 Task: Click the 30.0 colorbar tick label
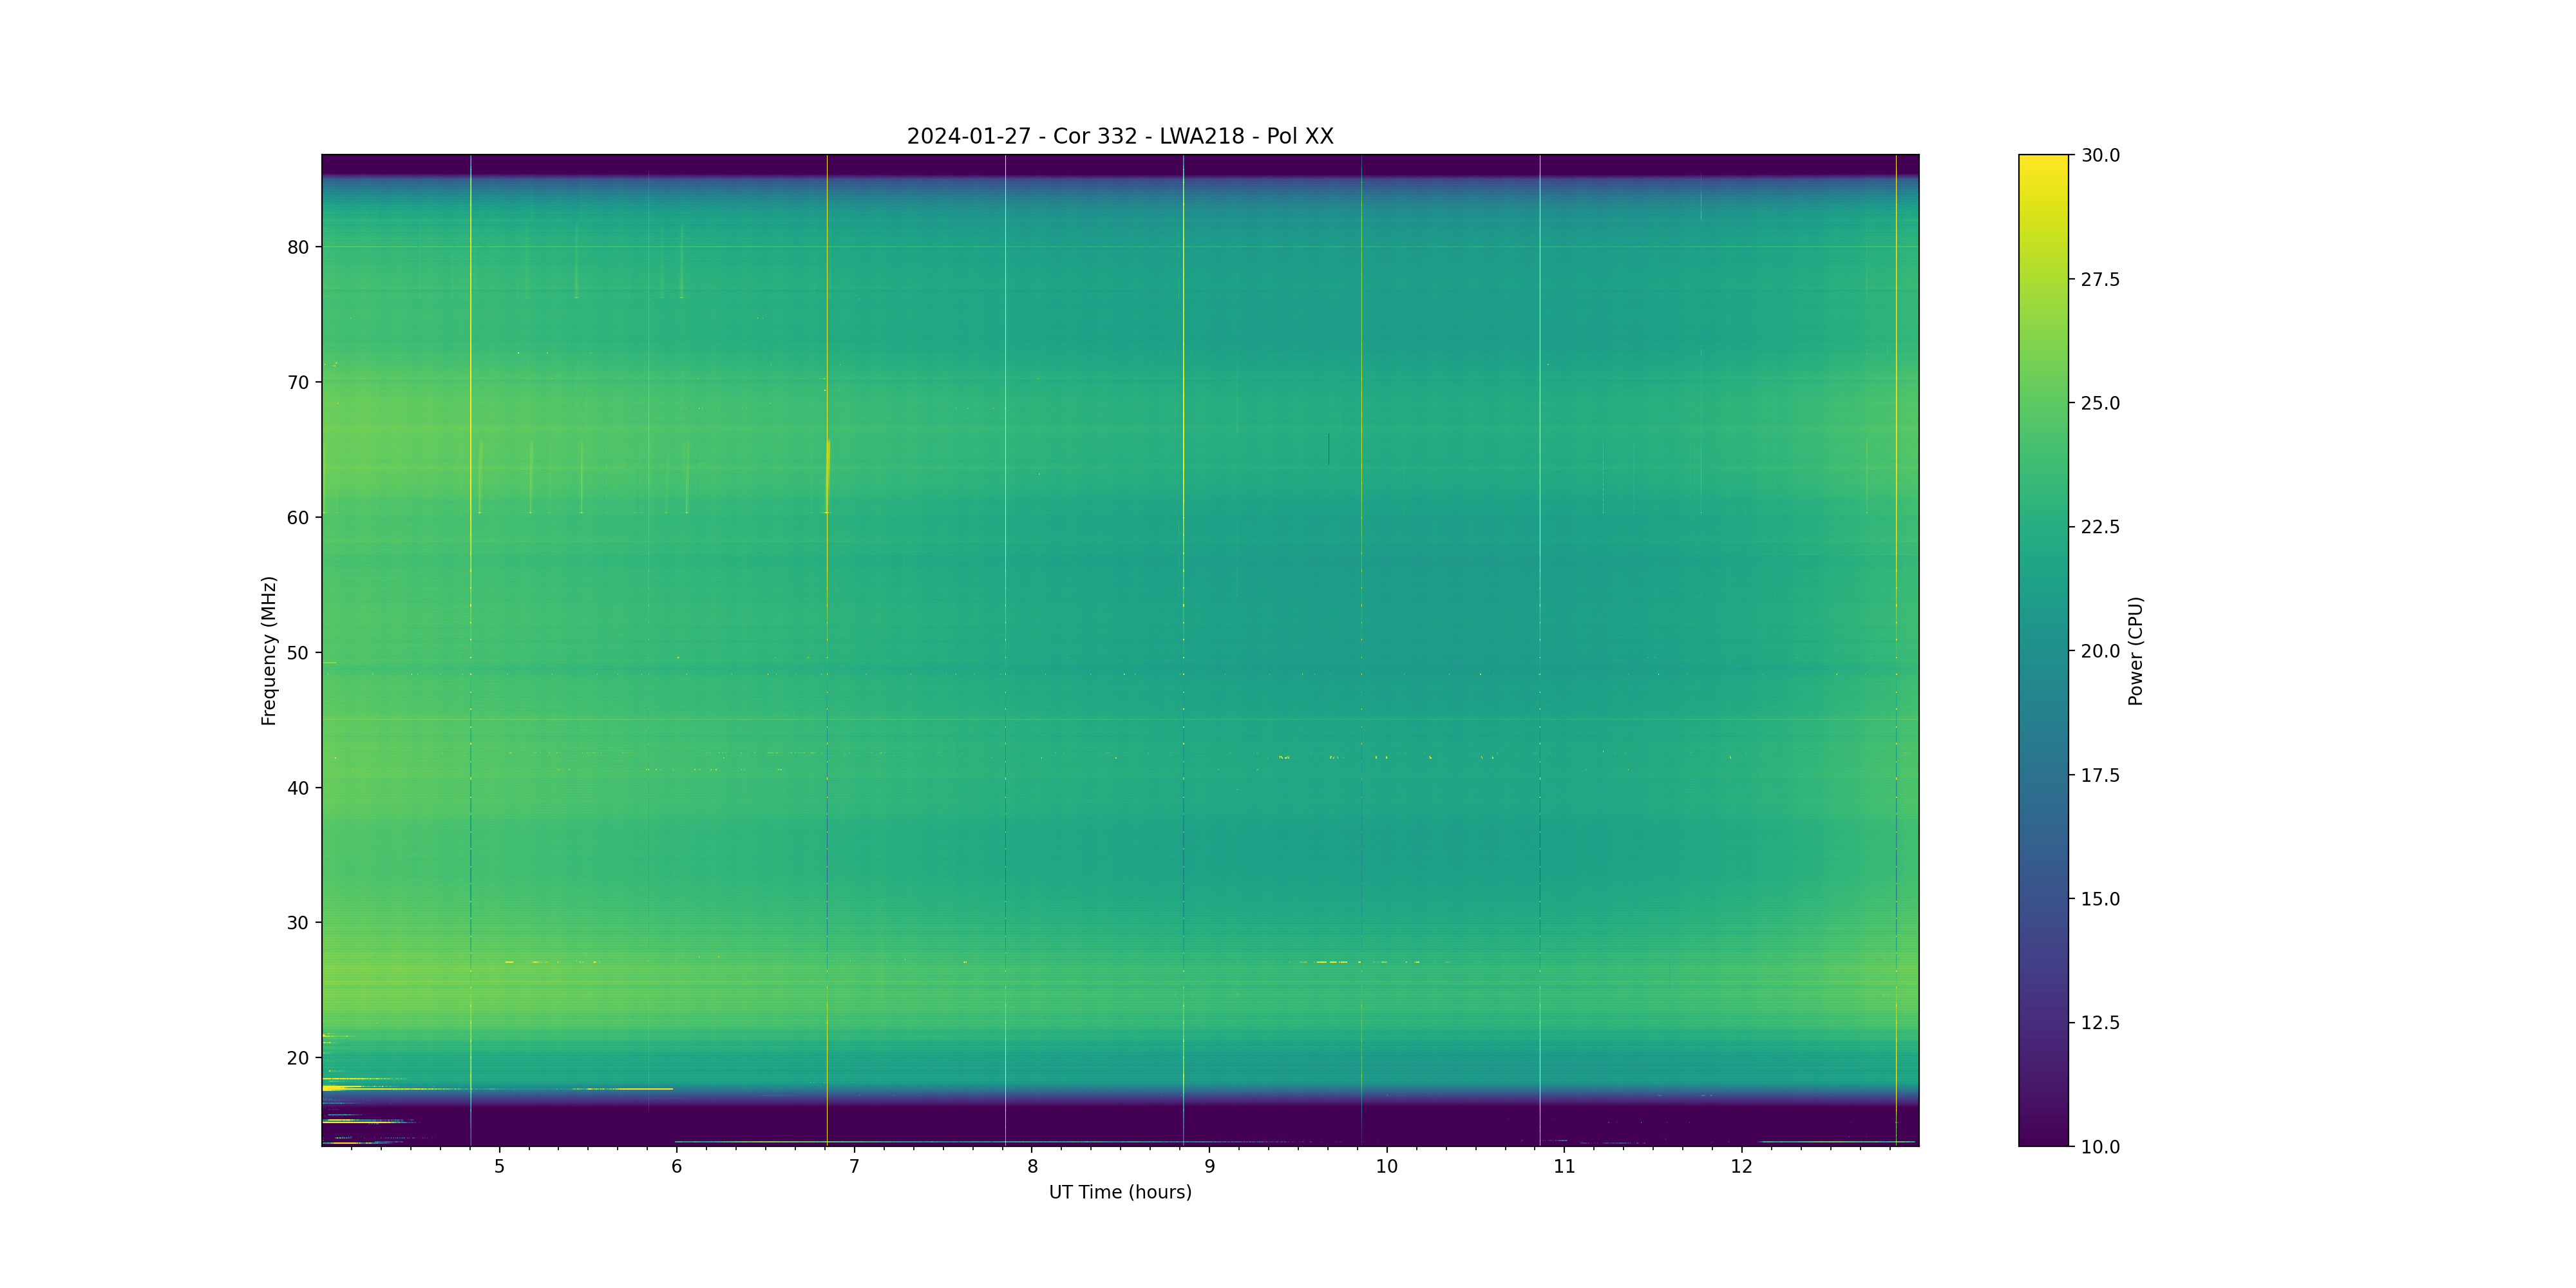2100,155
